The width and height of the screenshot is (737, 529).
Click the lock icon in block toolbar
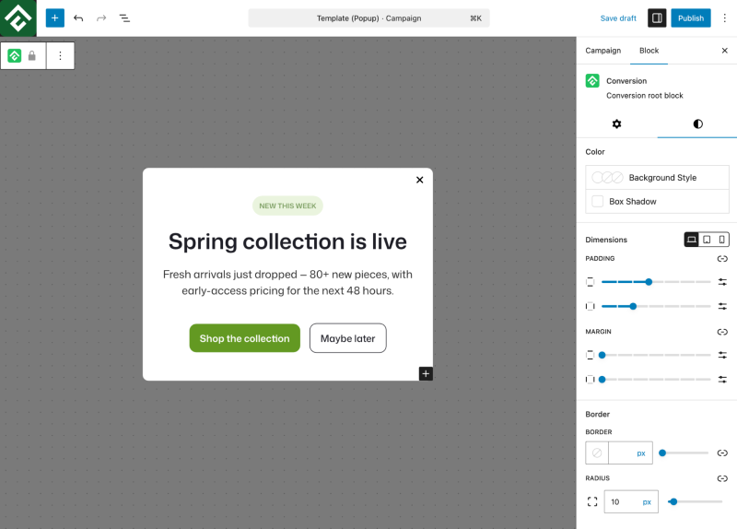tap(32, 56)
